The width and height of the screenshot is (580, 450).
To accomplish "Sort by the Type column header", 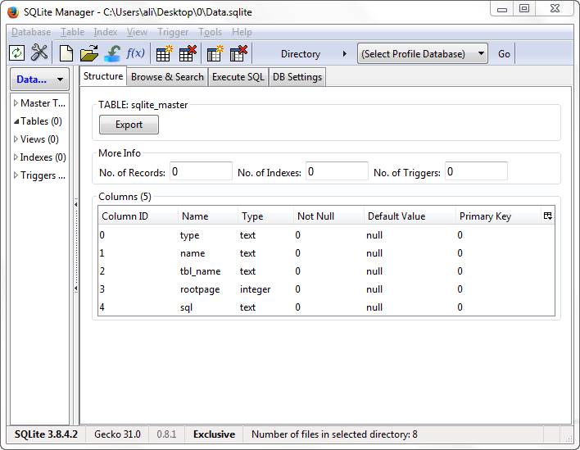I will (x=265, y=216).
